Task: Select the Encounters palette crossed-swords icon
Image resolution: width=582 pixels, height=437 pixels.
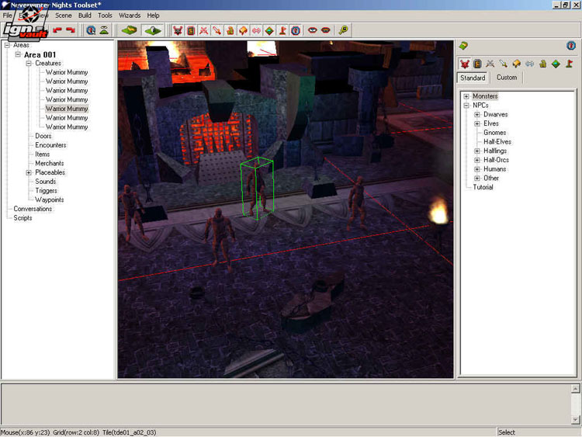Action: point(490,64)
